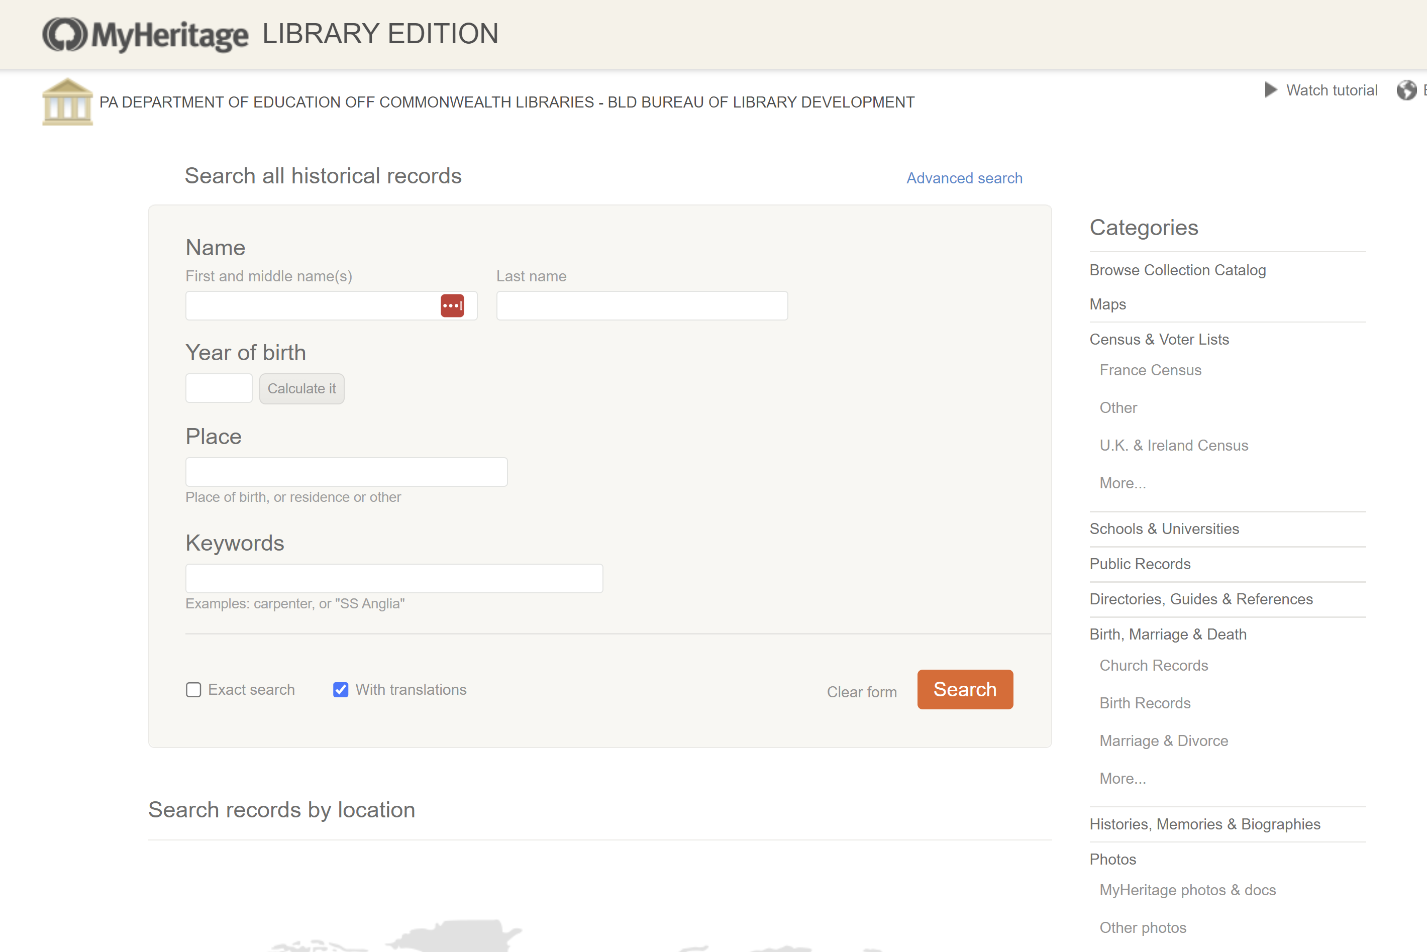Uncheck the With translations checkbox
The height and width of the screenshot is (952, 1427).
[340, 690]
